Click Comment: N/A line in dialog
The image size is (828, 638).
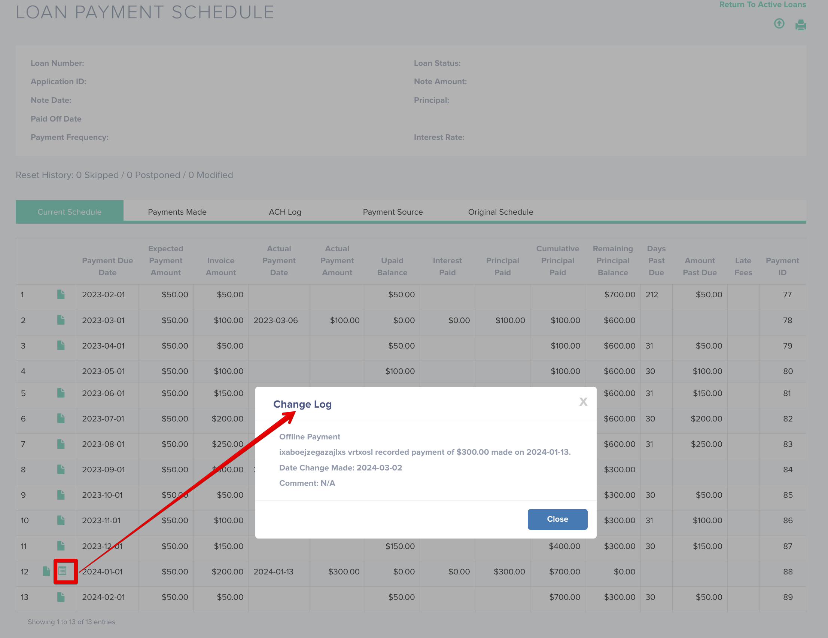tap(307, 483)
